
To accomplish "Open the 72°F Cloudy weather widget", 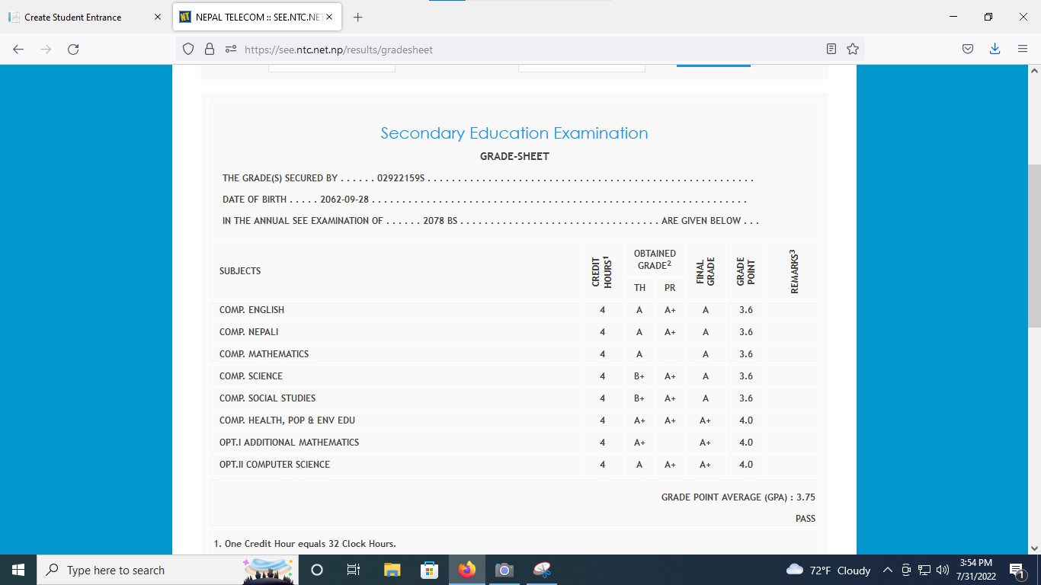I will point(828,570).
